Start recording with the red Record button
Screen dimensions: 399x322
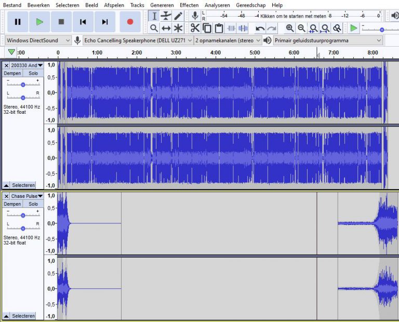point(130,22)
